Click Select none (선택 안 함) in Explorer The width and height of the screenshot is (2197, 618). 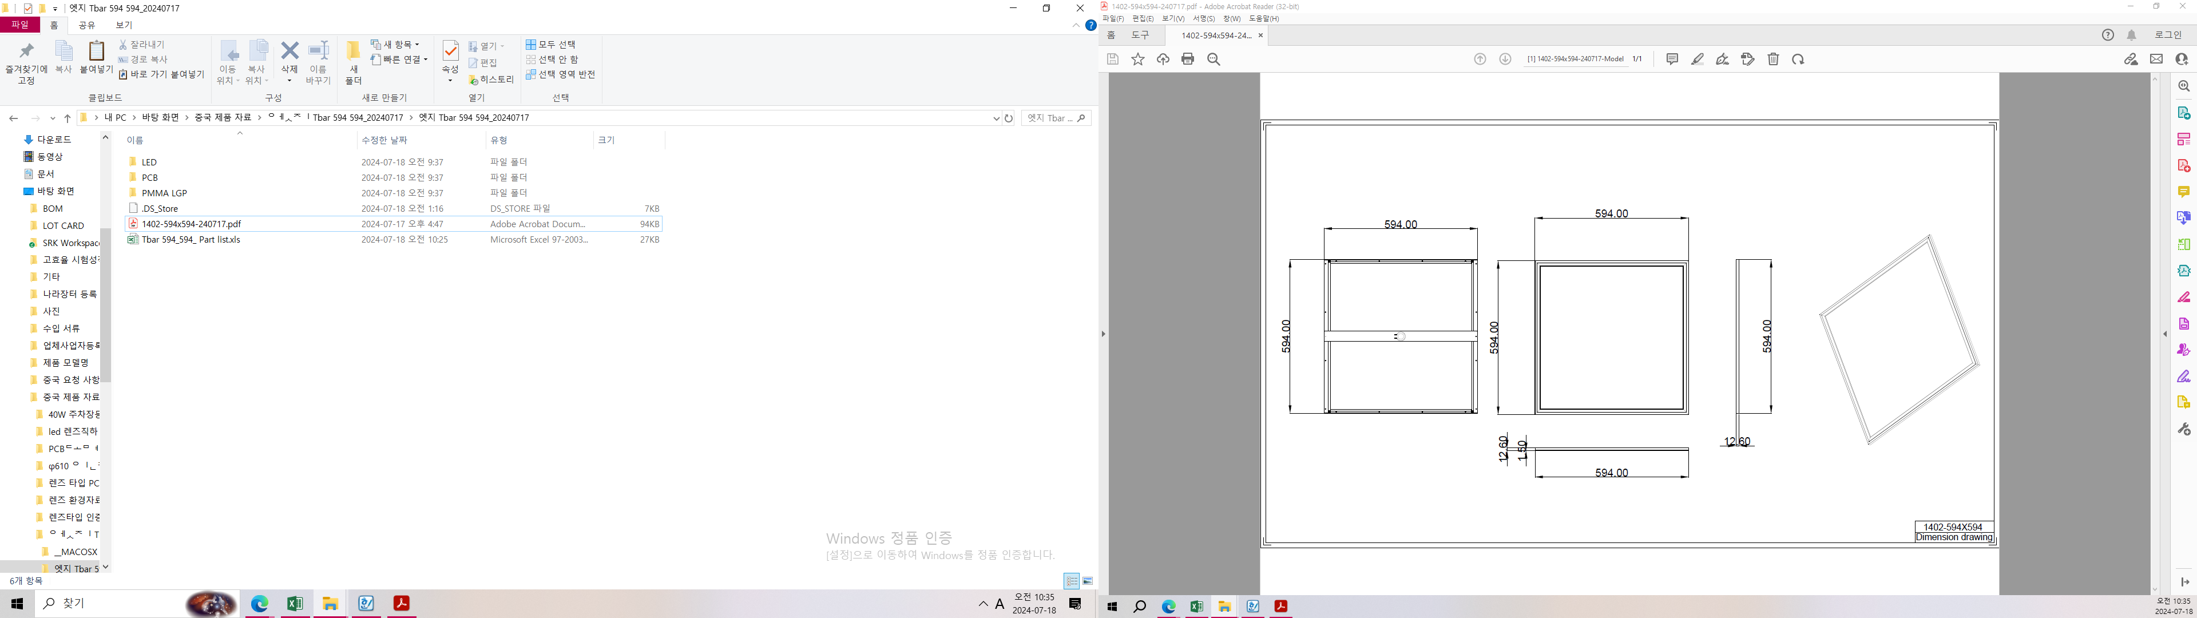click(552, 60)
